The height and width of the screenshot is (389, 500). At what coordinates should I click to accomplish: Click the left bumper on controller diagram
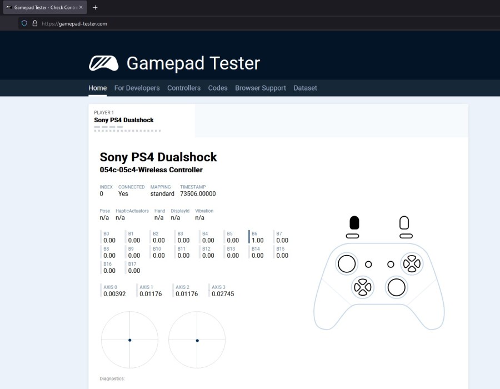(352, 236)
